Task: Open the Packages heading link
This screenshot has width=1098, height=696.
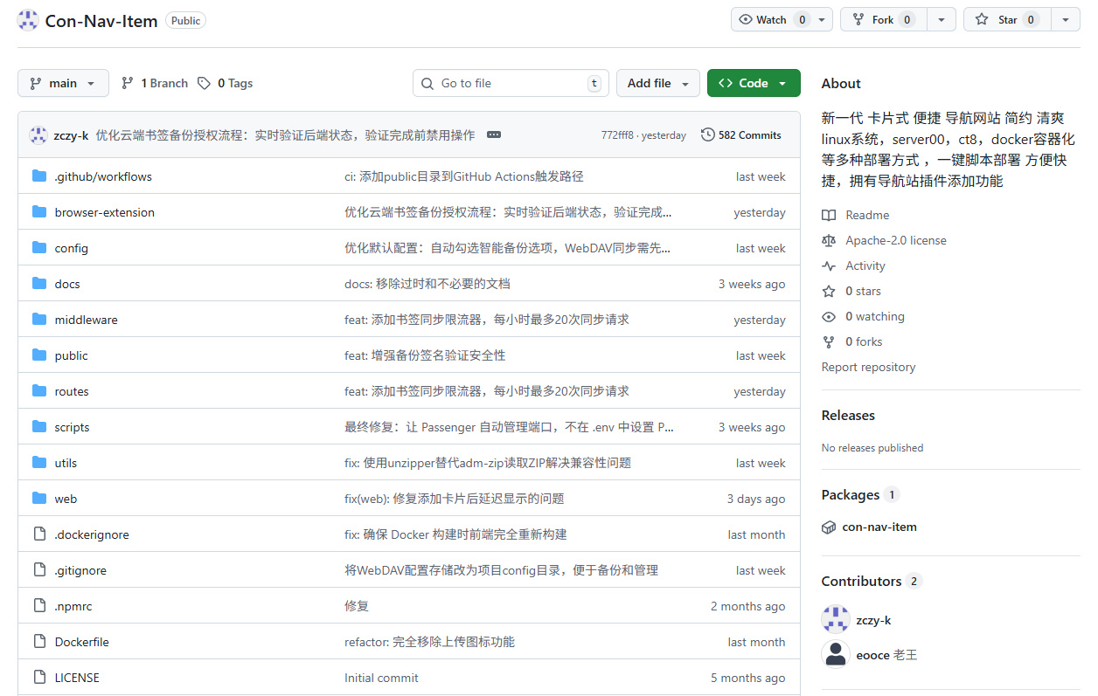Action: point(851,495)
